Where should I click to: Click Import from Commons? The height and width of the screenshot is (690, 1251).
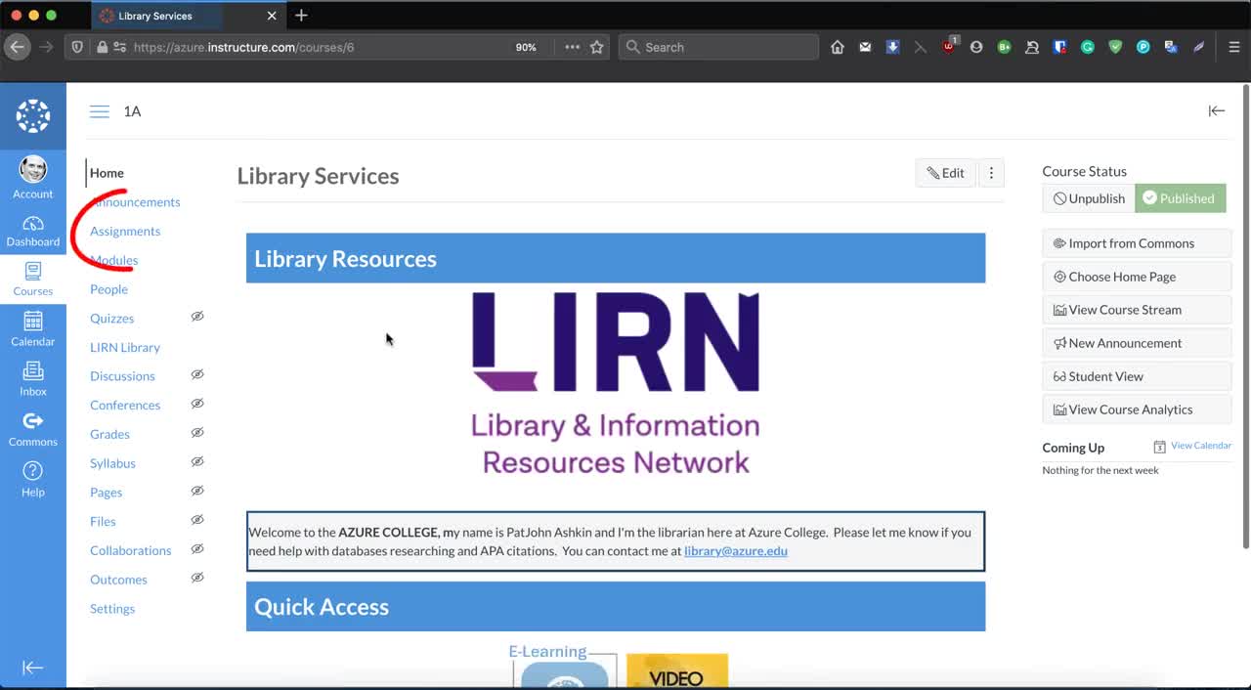click(1137, 243)
